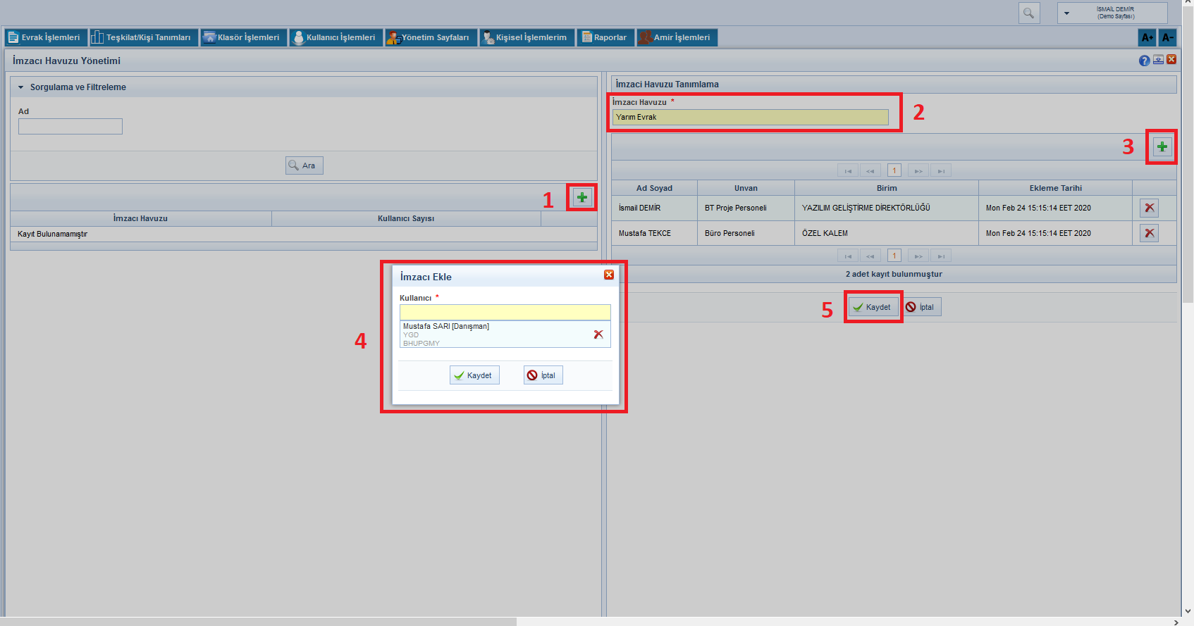The width and height of the screenshot is (1194, 626).
Task: Open the Yönetim Sayfaları menu
Action: point(431,37)
